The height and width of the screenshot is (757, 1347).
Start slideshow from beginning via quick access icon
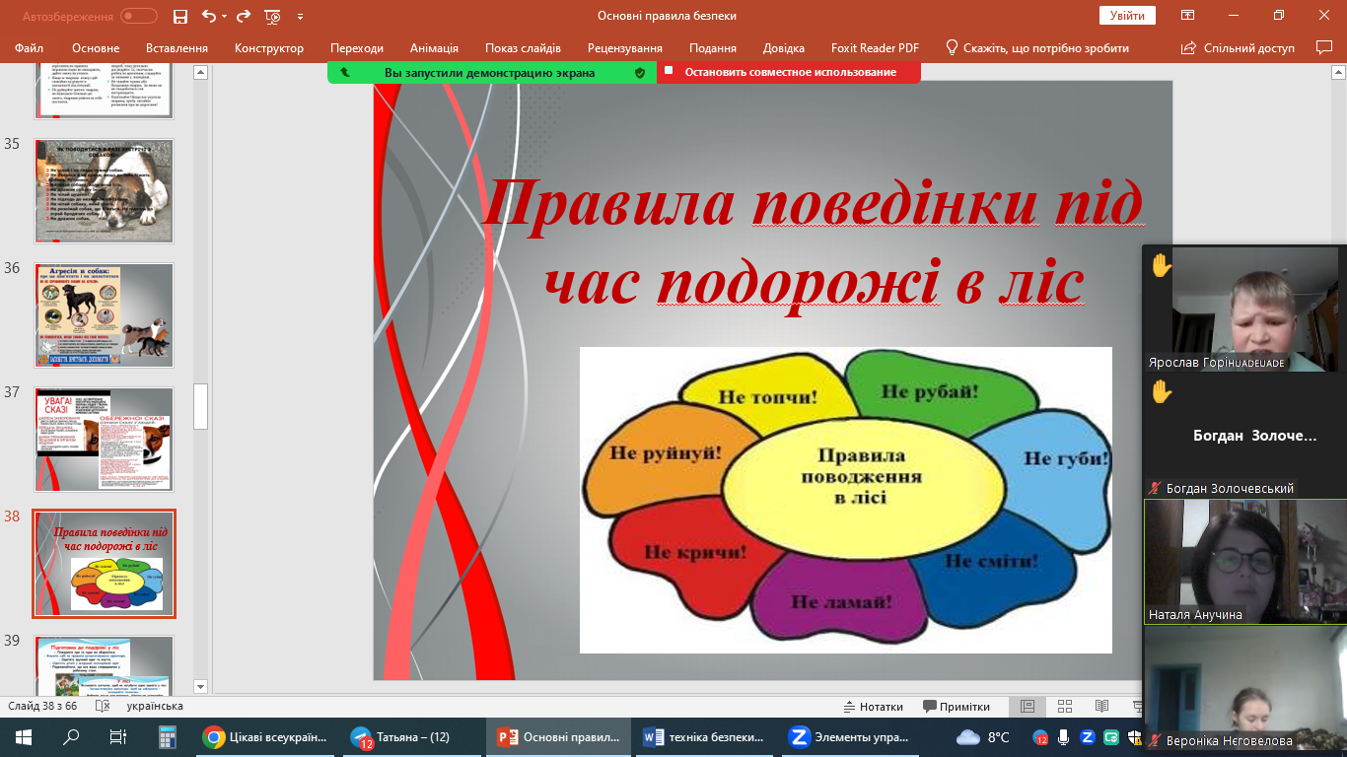click(x=273, y=16)
